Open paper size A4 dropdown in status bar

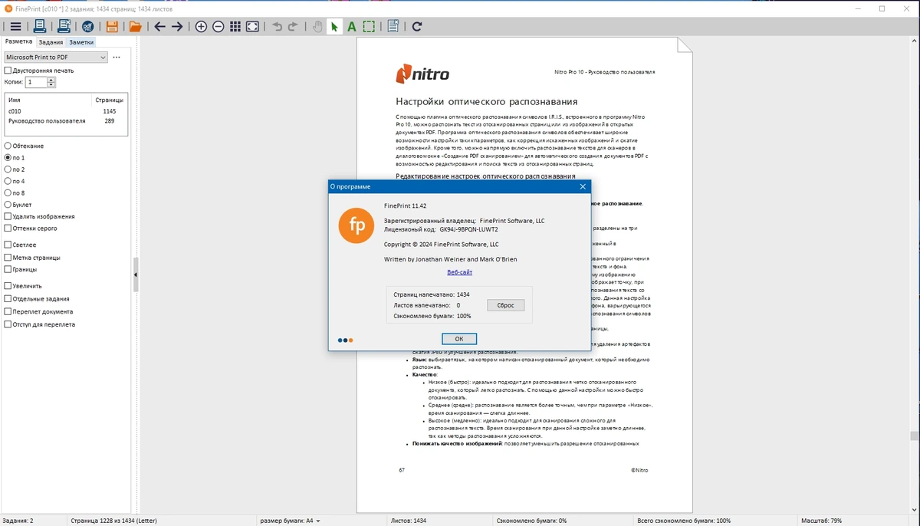(290, 521)
